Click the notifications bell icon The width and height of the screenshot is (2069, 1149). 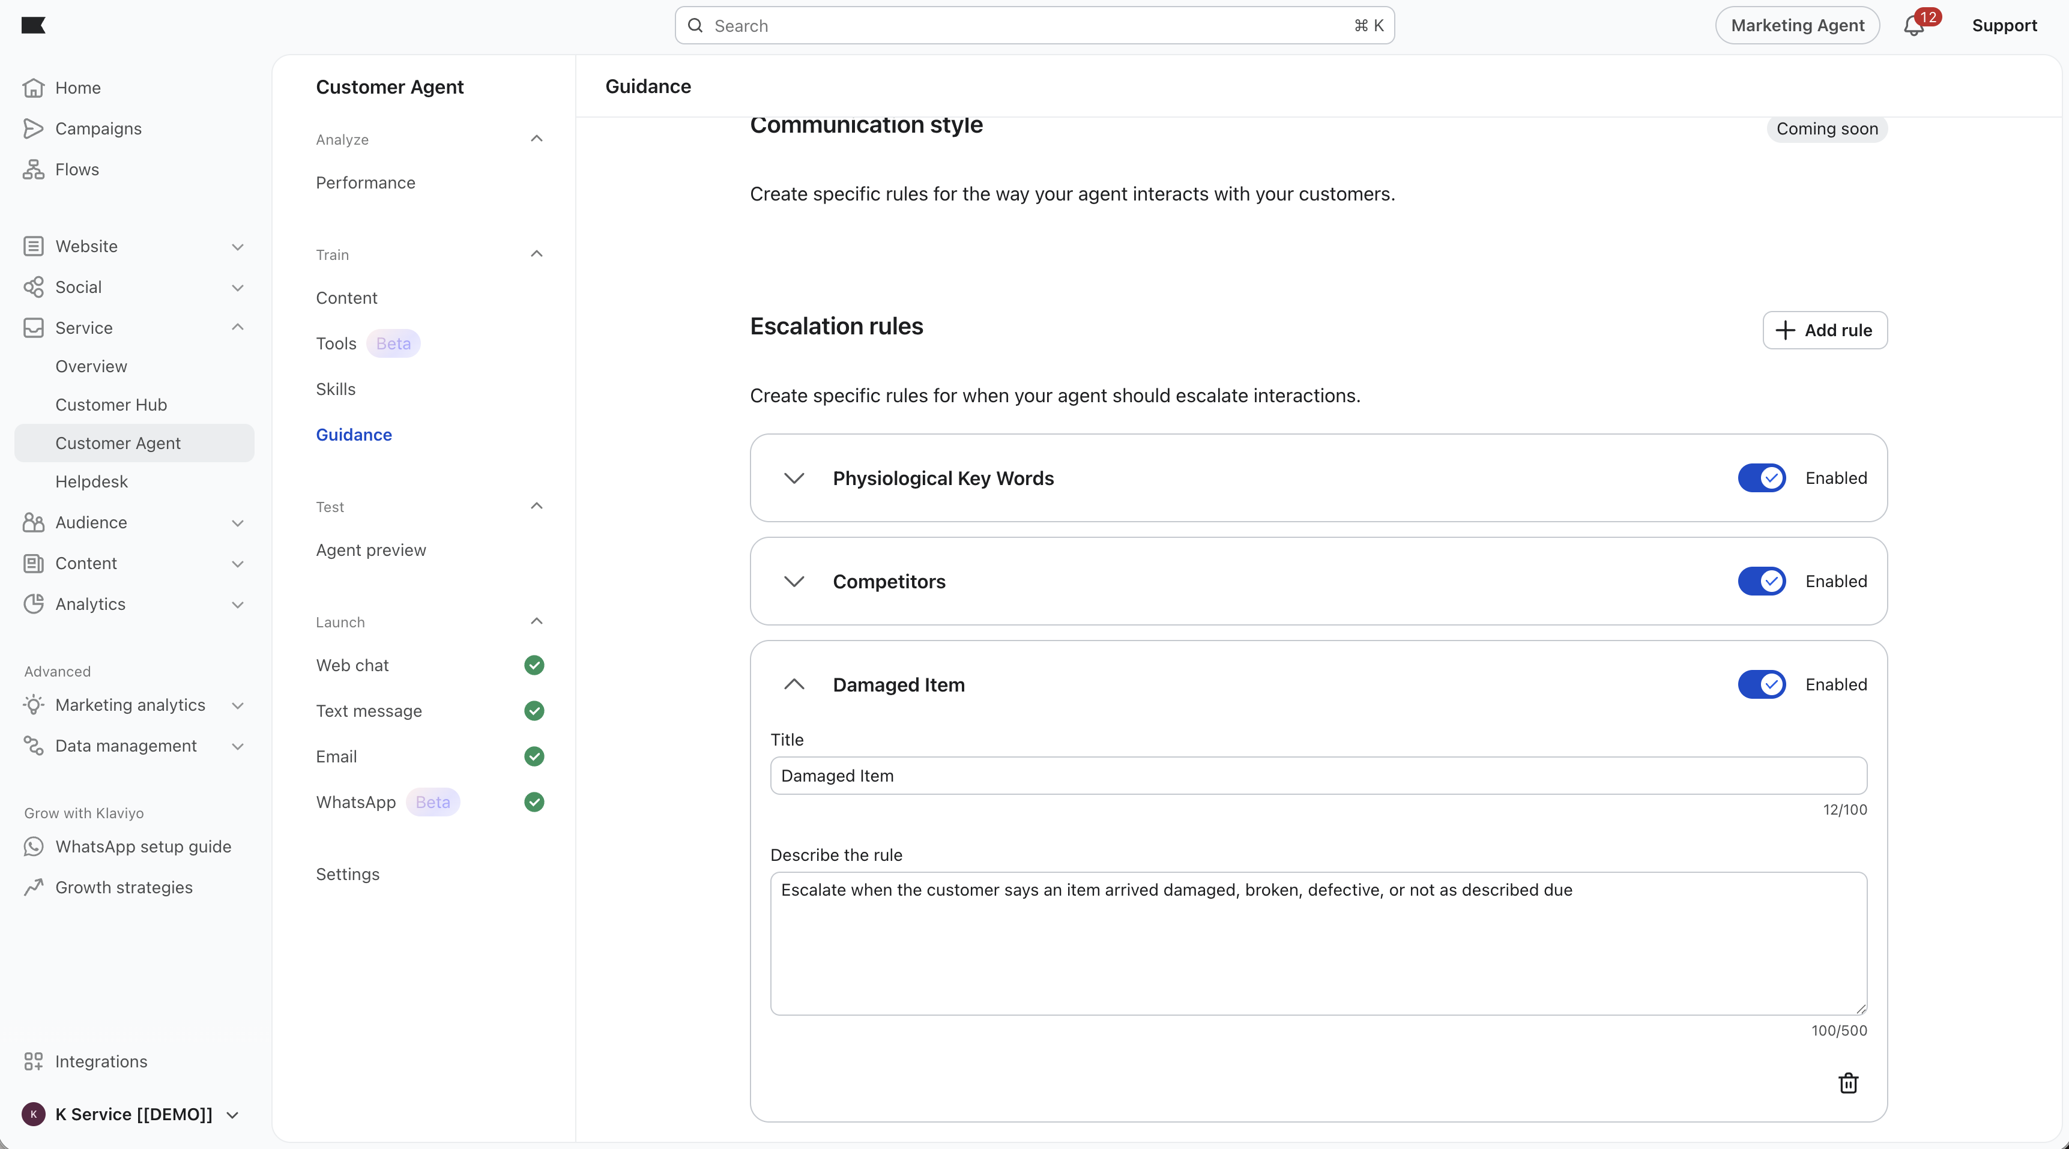click(1914, 26)
